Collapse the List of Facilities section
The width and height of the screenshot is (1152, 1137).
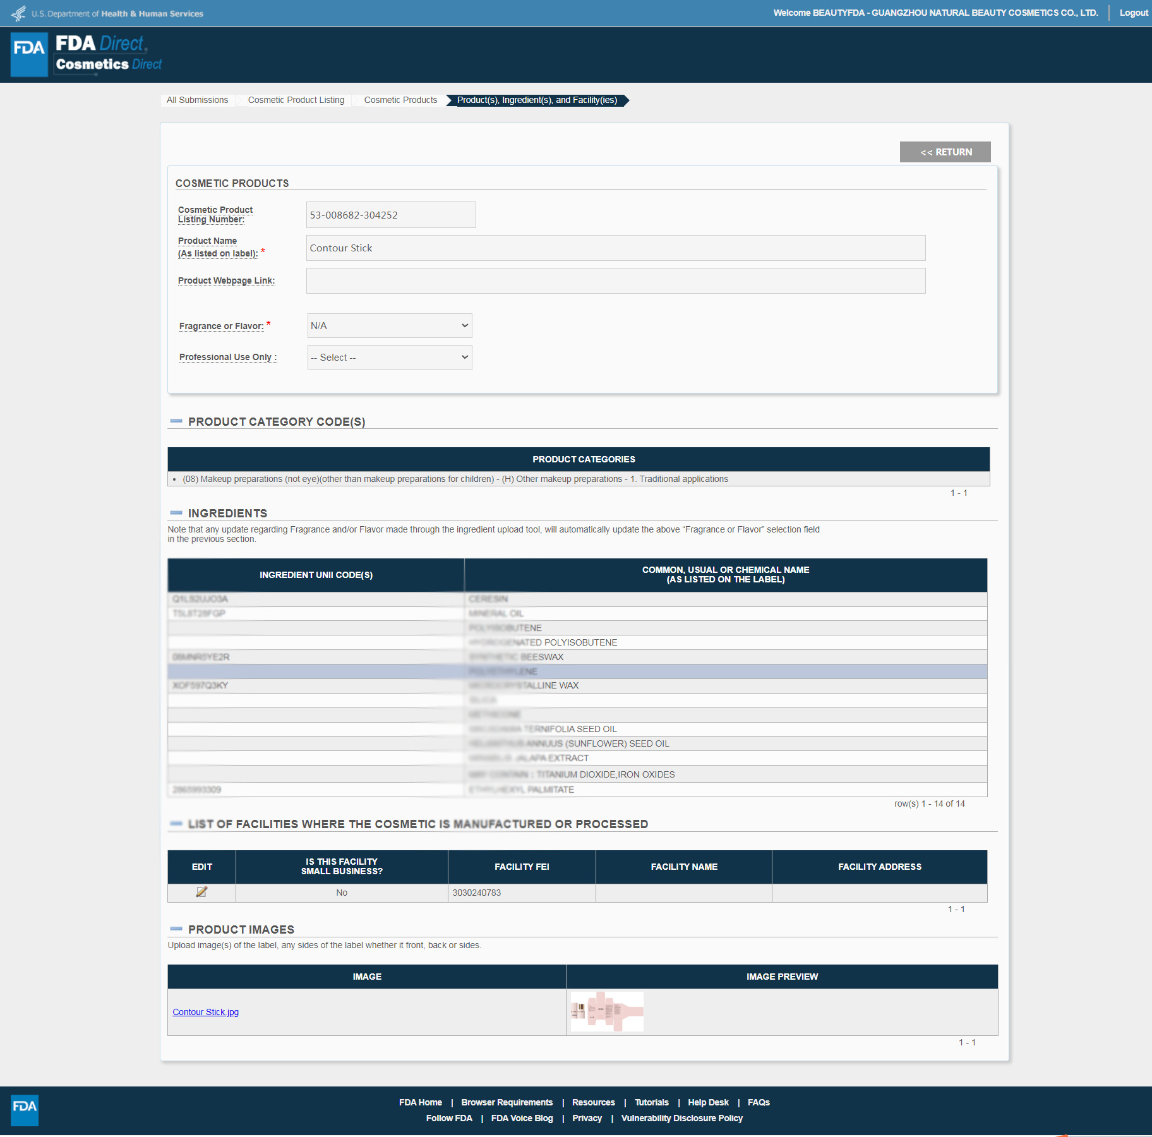coord(176,824)
